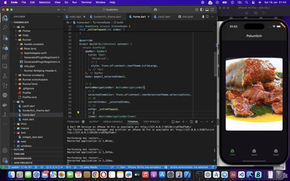Toggle the secondary sidebar visibility
The height and width of the screenshot is (181, 290).
(x=212, y=10)
